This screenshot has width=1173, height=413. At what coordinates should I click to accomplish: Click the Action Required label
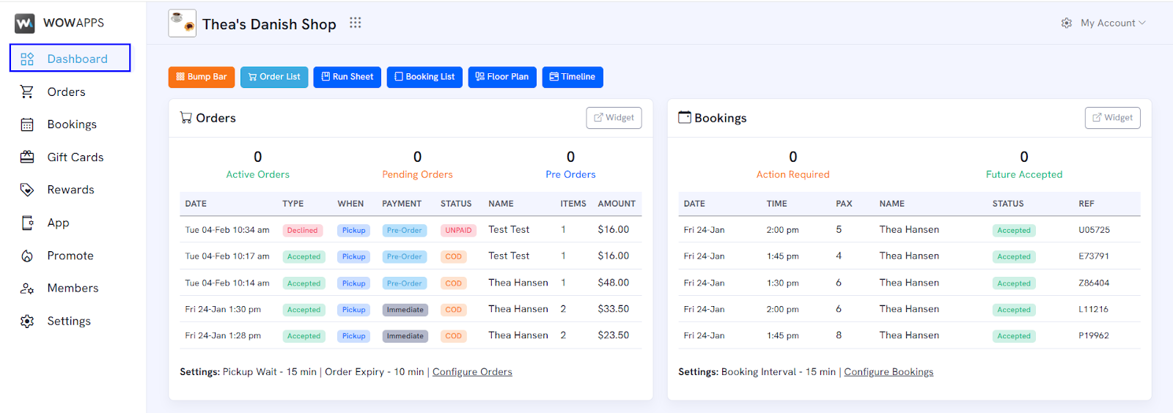[793, 174]
